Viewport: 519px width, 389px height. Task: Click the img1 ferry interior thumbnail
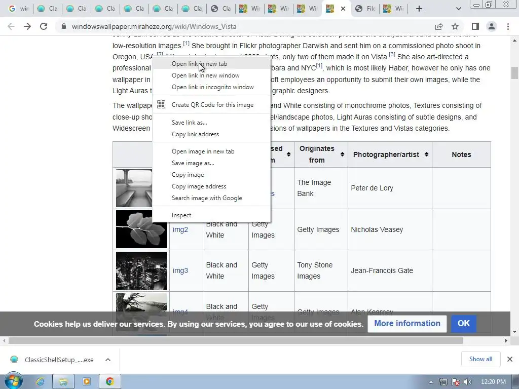point(134,188)
